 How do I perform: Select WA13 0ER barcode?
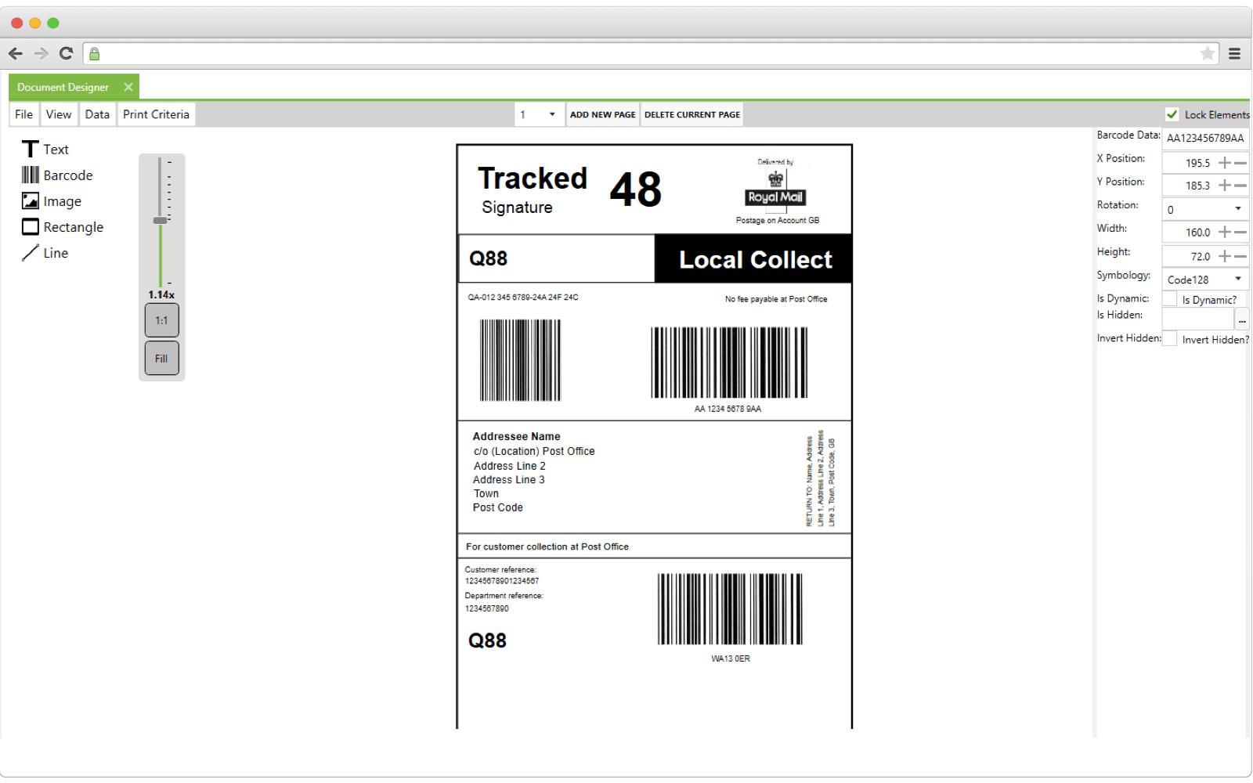(x=730, y=609)
